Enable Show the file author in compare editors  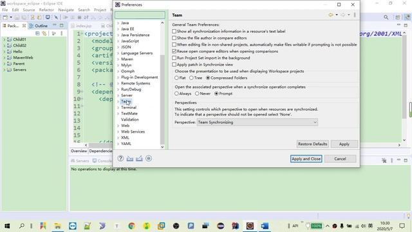[x=174, y=38]
